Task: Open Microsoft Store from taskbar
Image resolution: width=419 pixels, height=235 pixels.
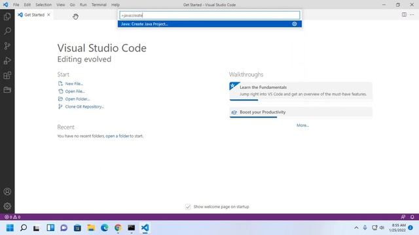Action: 77,228
